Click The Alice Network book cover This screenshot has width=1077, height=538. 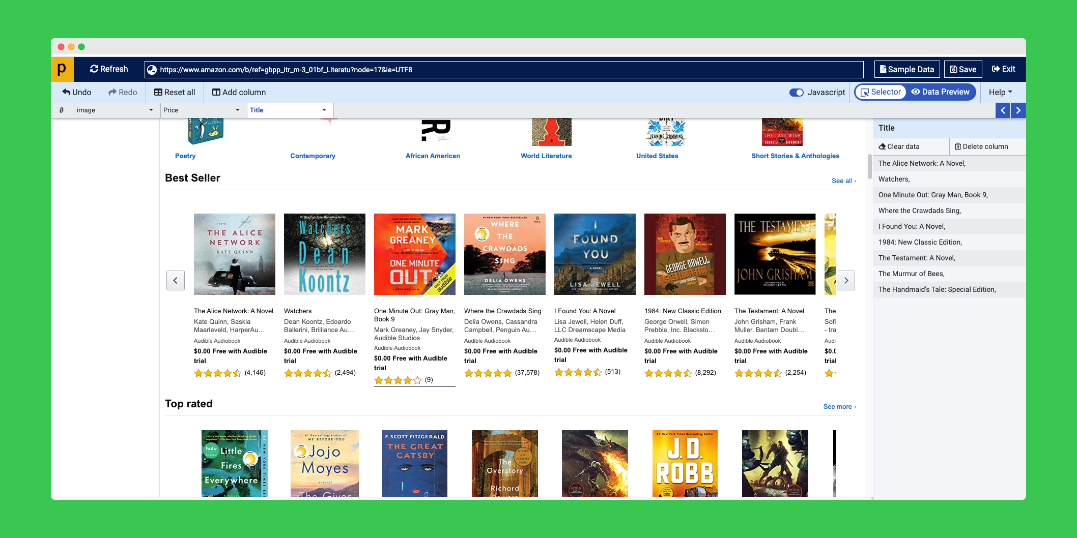point(235,254)
